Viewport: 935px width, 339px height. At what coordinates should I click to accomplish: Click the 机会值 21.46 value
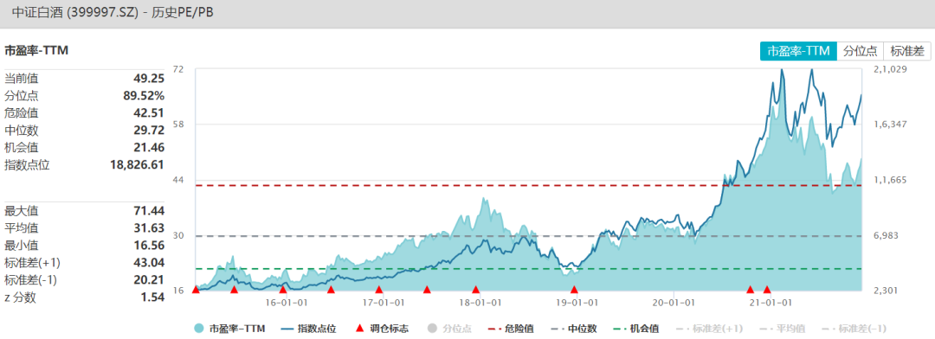[x=149, y=147]
